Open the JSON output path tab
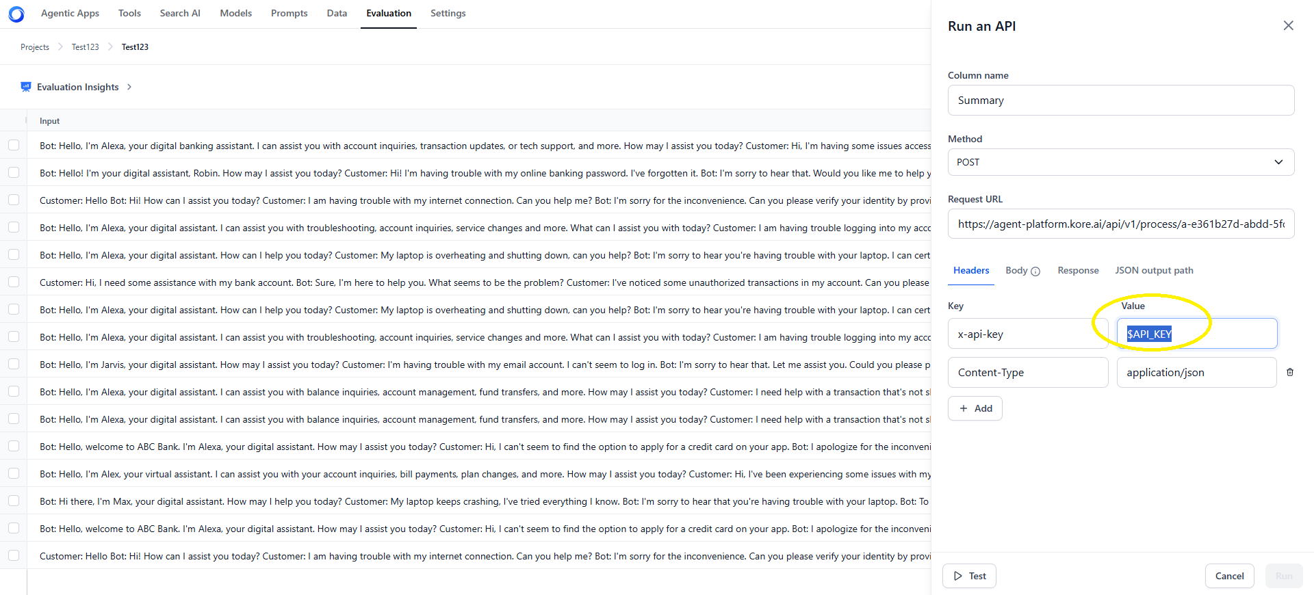 [x=1154, y=270]
